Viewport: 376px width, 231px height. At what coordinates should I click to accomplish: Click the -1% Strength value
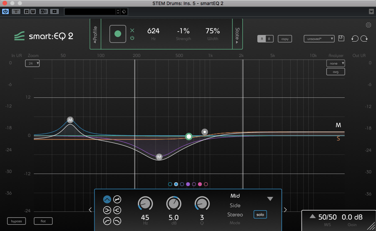click(183, 31)
